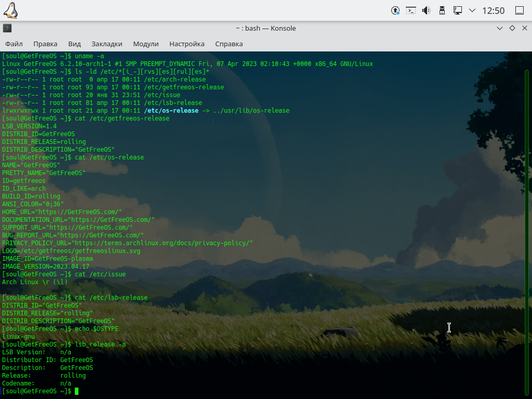
Task: Open the removable USB devices tray icon
Action: point(442,10)
